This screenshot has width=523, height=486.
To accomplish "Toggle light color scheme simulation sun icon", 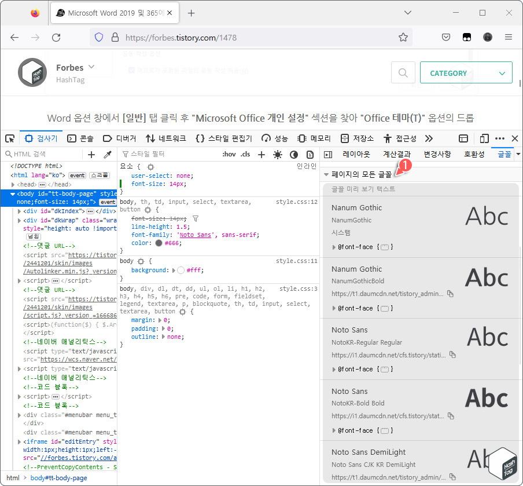I will tap(278, 154).
